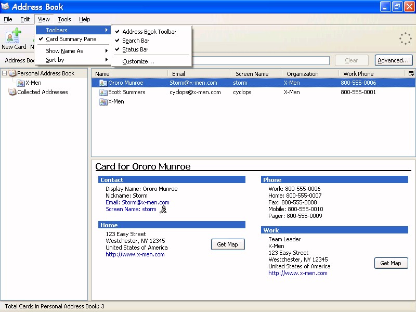Click Get Map for the Work address

(391, 263)
